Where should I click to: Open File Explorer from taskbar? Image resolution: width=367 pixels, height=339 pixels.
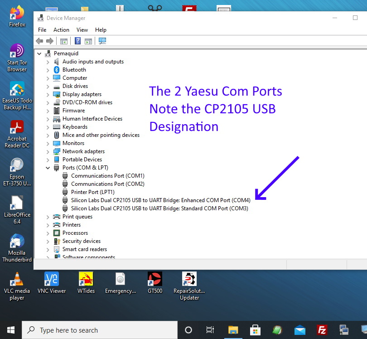(233, 330)
